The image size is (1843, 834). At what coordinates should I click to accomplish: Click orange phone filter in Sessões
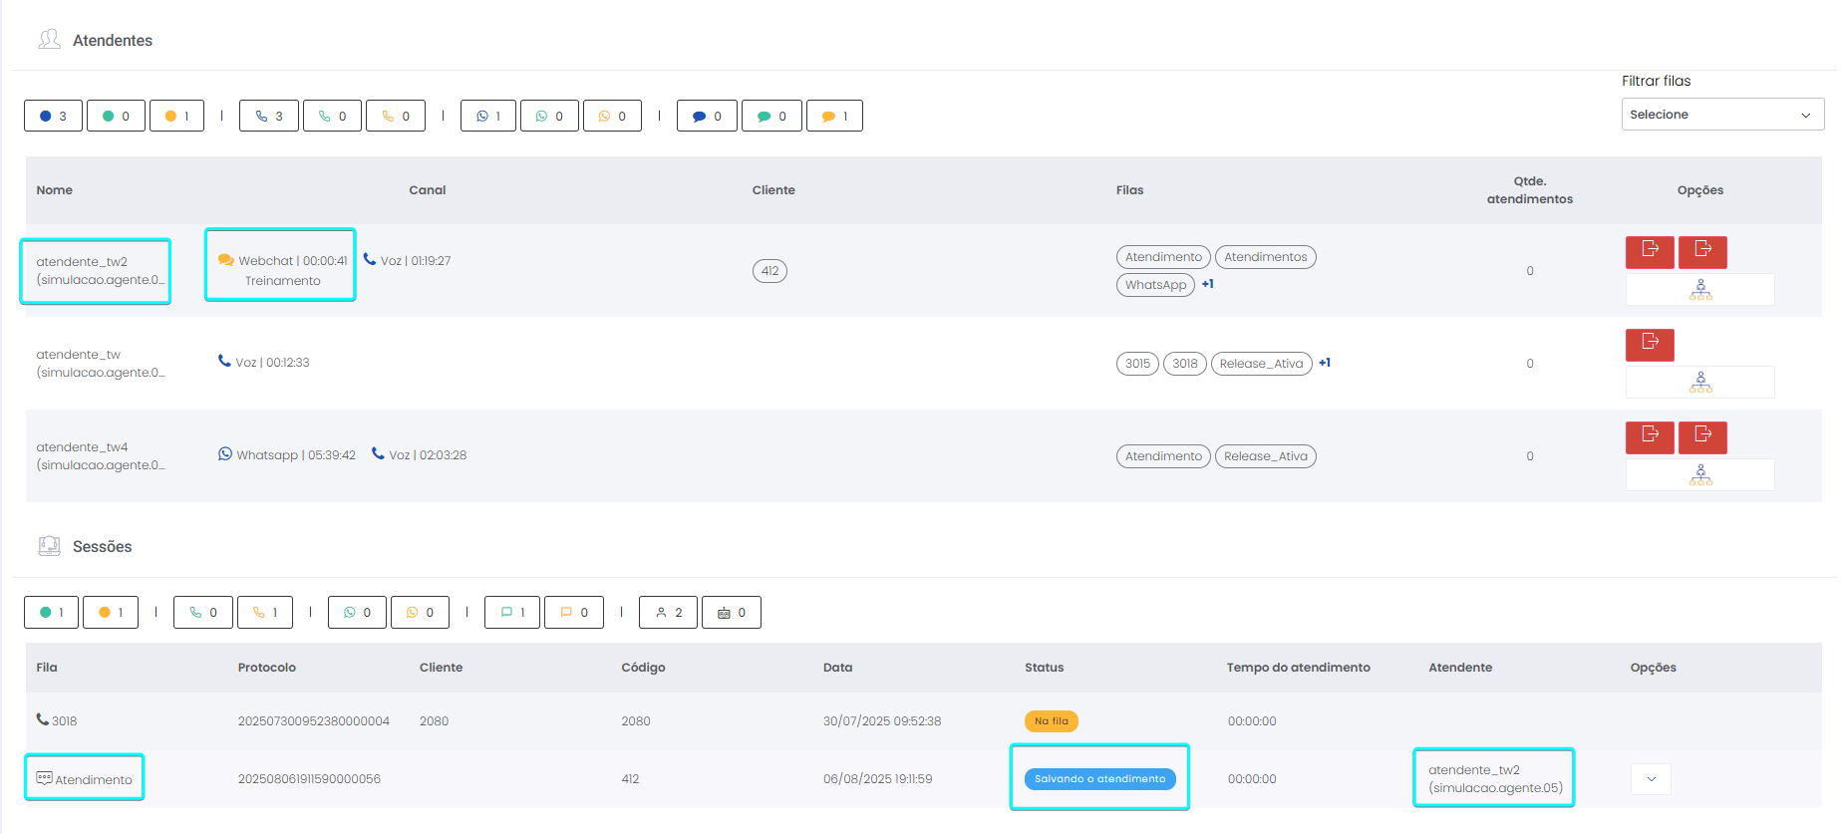click(x=265, y=613)
